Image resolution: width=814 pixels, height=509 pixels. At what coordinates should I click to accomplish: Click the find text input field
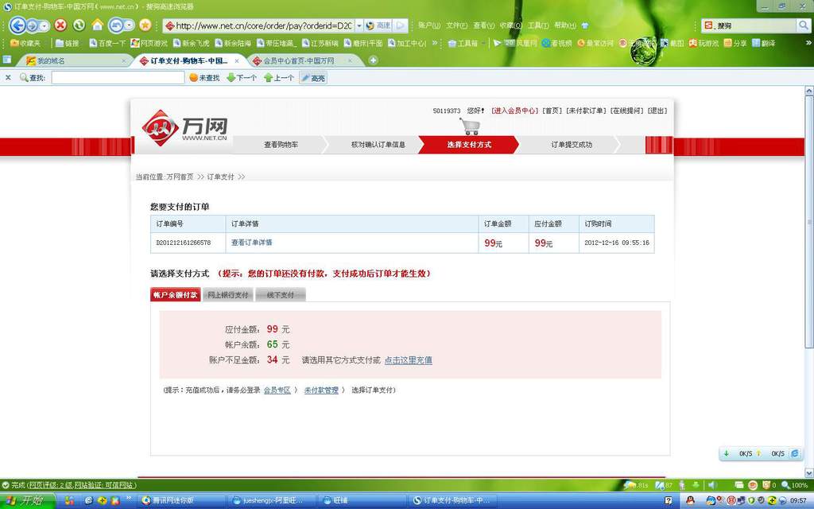(118, 78)
